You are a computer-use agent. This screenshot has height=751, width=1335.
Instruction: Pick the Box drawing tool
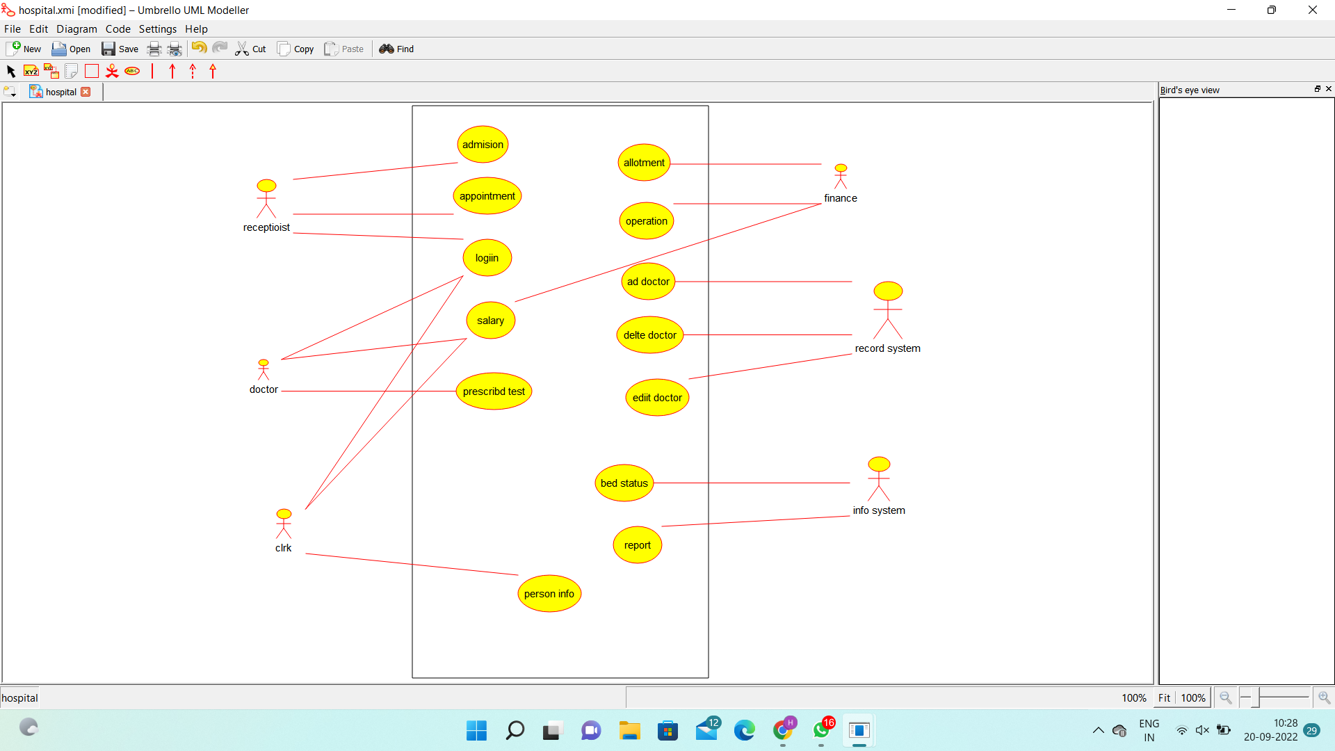click(x=92, y=71)
